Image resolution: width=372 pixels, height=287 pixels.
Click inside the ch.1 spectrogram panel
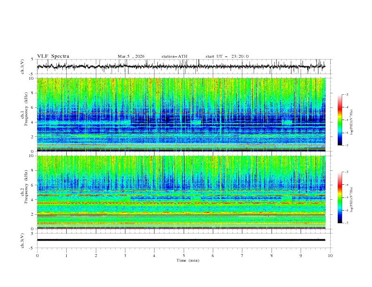coord(181,114)
